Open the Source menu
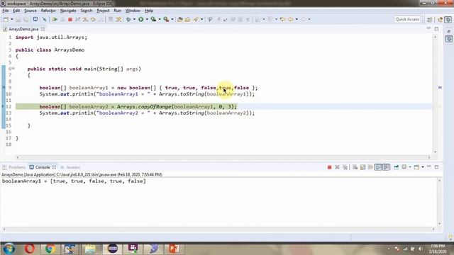This screenshot has width=454, height=255. [31, 11]
